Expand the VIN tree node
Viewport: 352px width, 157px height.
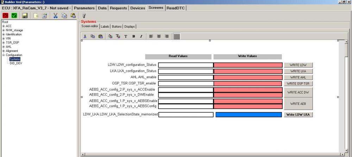pyautogui.click(x=4, y=39)
